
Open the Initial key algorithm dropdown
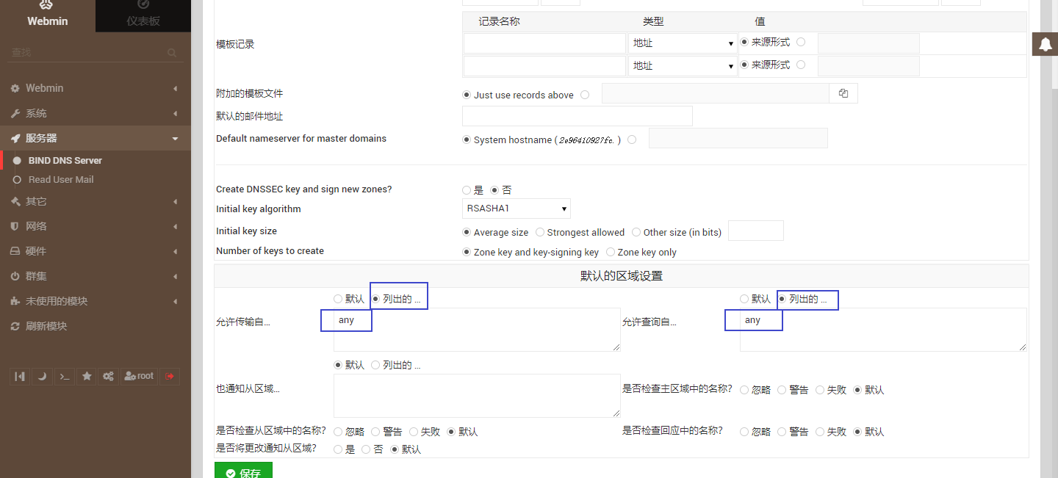[516, 209]
